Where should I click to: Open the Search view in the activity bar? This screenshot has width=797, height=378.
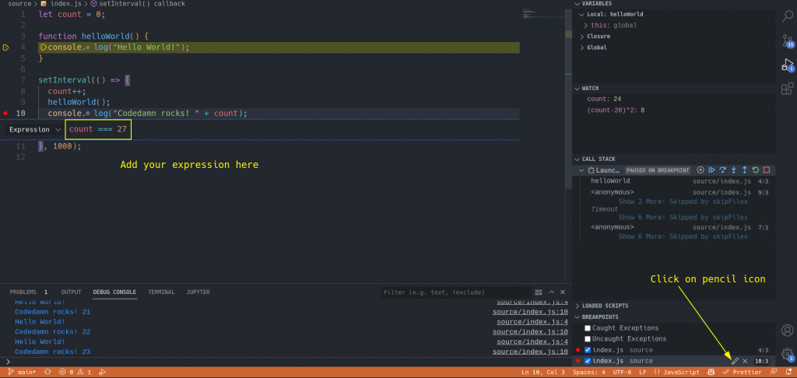pos(787,16)
